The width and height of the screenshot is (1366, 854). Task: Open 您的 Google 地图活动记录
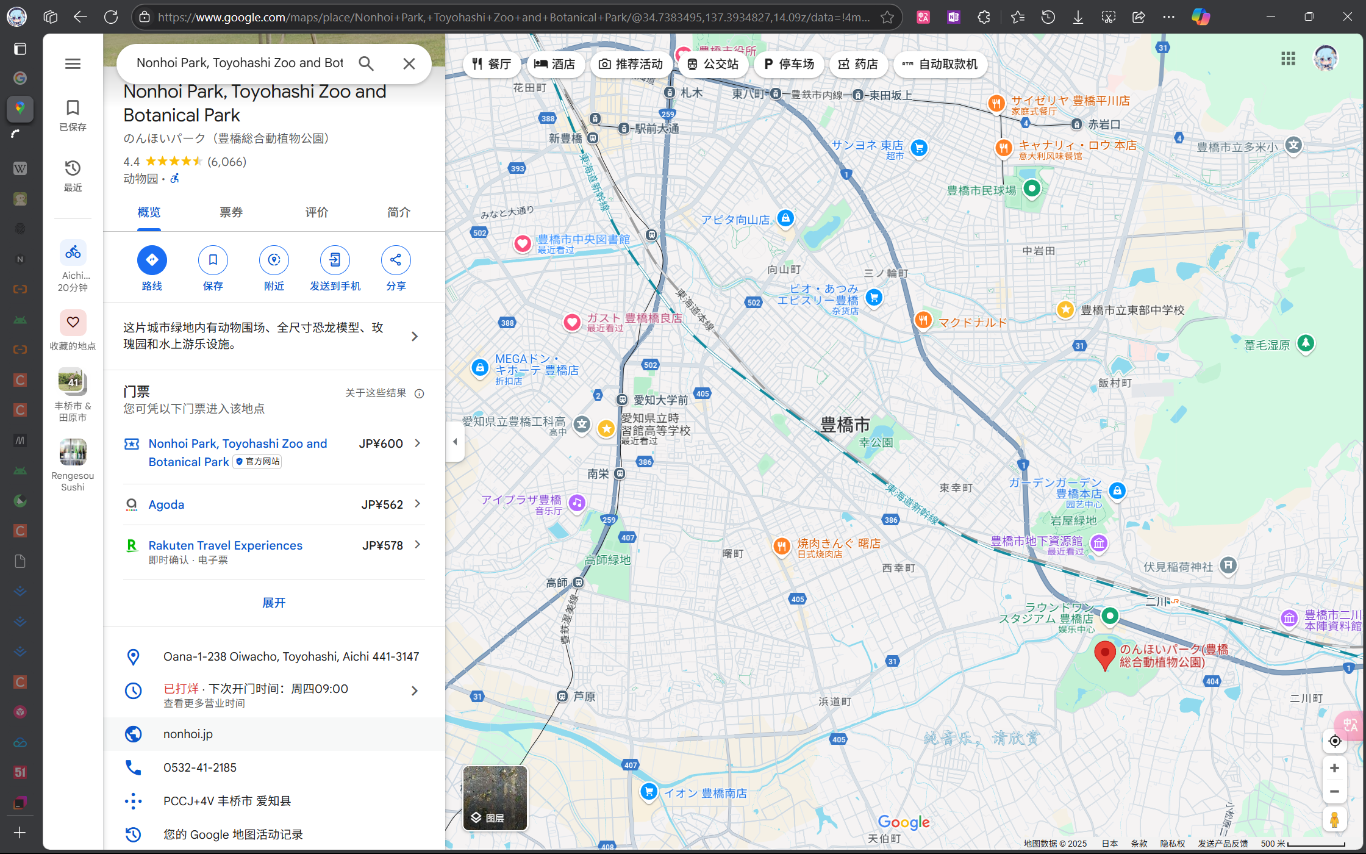coord(274,834)
